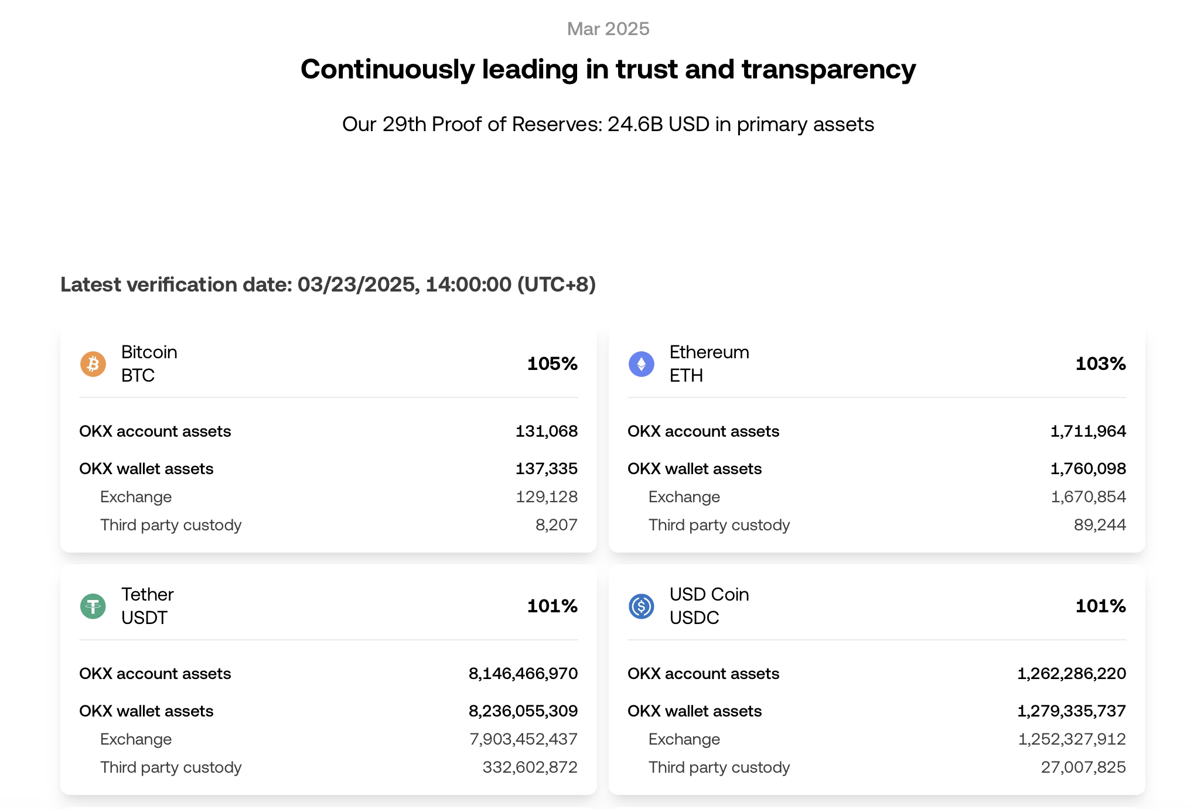The height and width of the screenshot is (809, 1194).
Task: Click Tether's Exchange row label
Action: (x=136, y=739)
